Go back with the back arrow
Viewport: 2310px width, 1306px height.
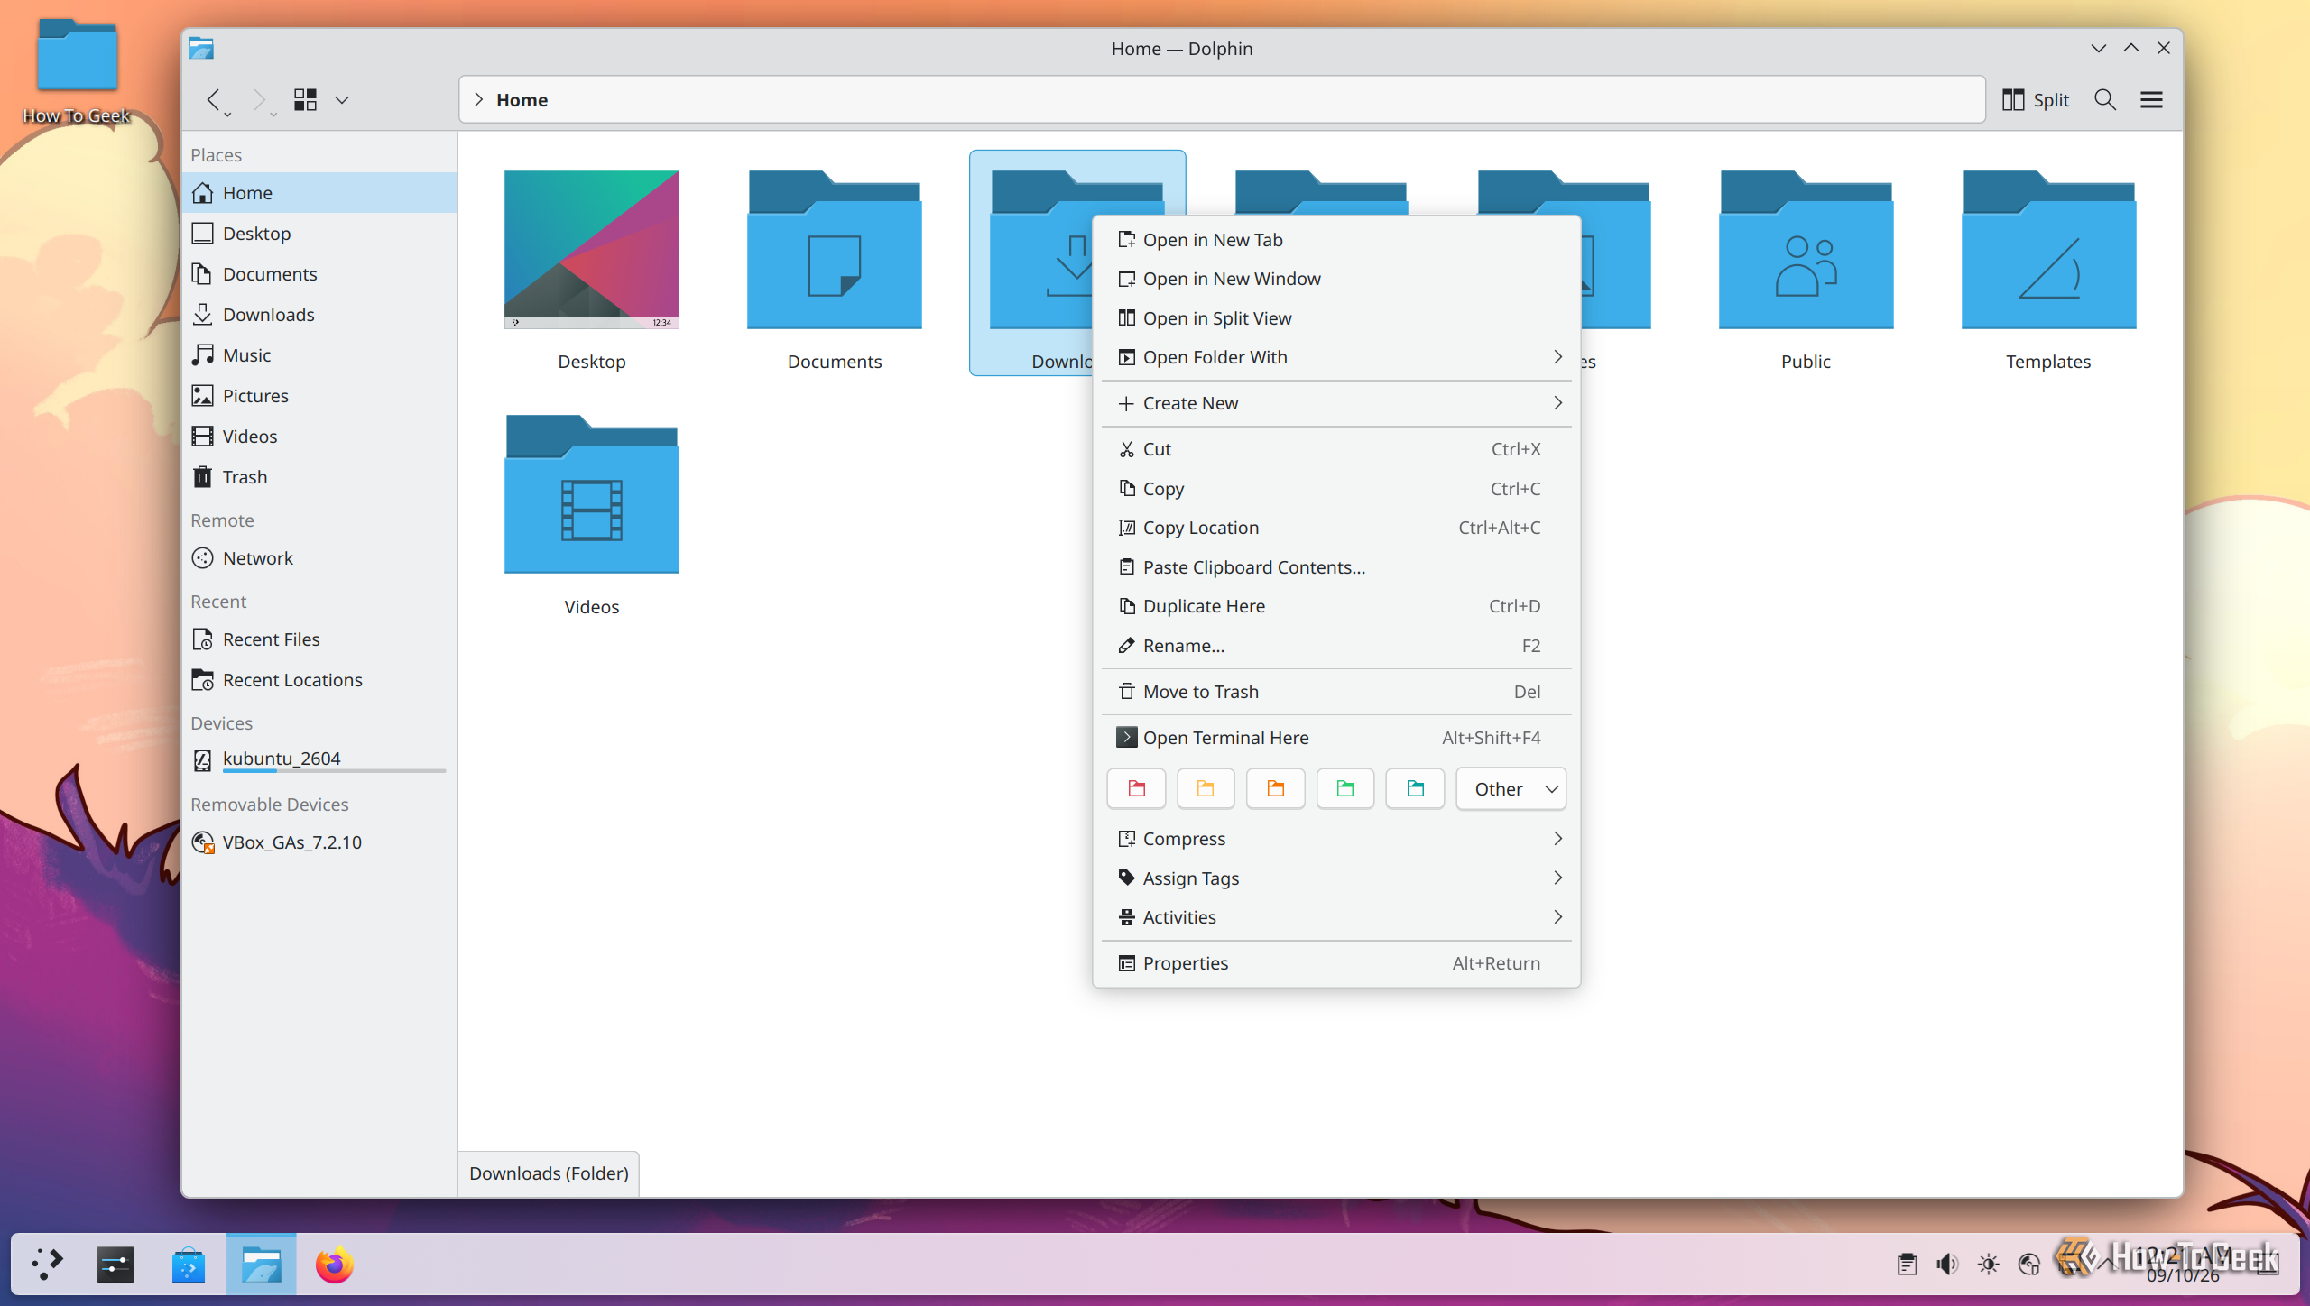[x=214, y=99]
